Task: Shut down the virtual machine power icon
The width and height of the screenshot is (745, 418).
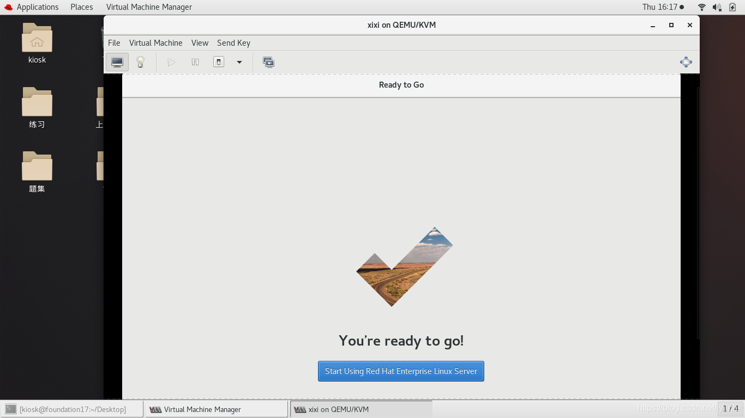Action: [219, 62]
